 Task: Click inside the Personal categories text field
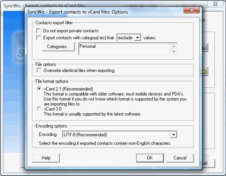coord(125,49)
